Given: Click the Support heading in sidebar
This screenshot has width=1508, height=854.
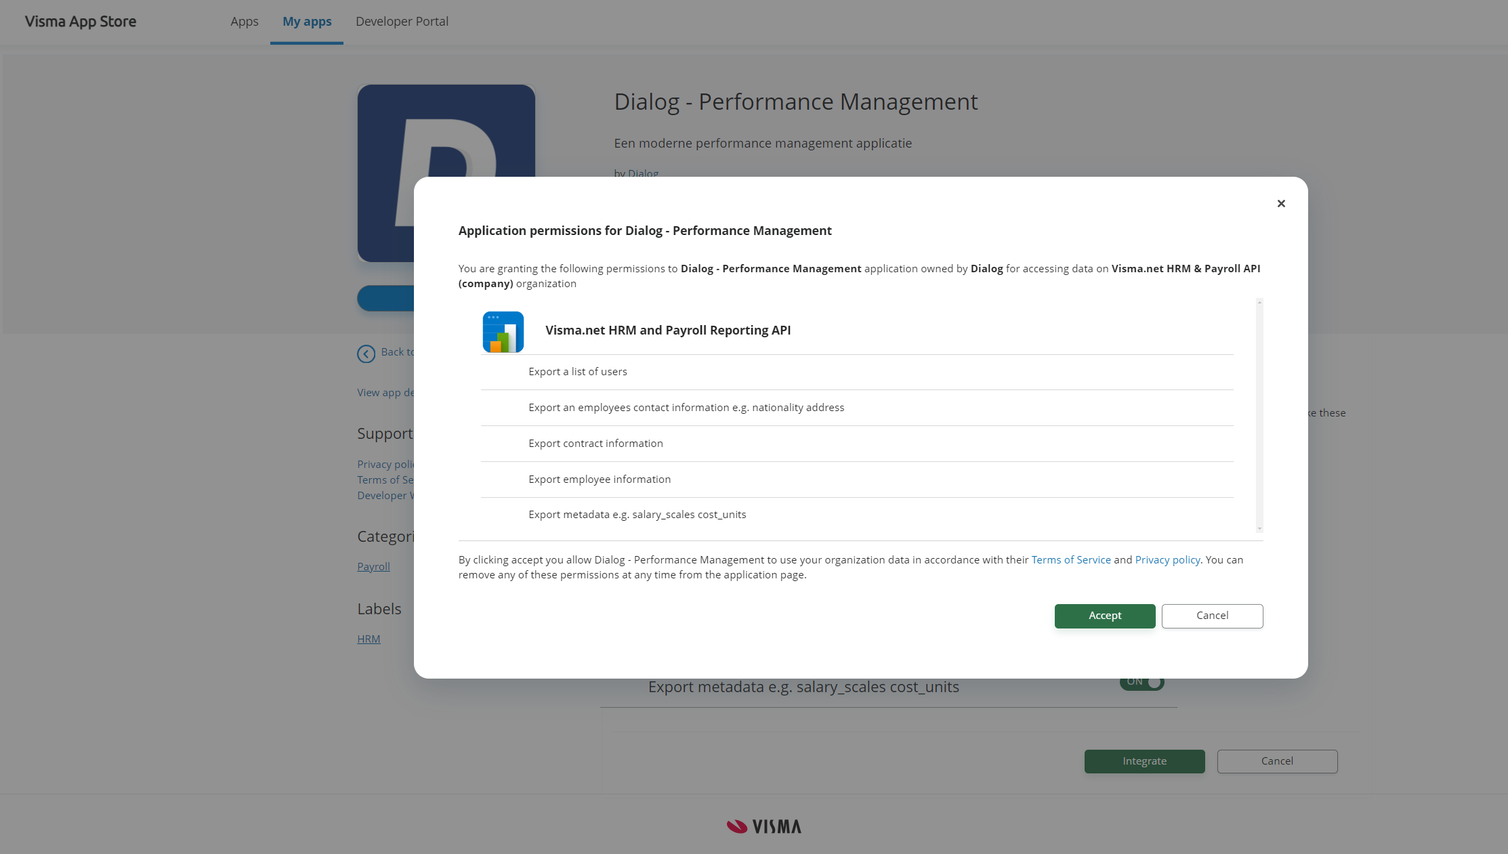Looking at the screenshot, I should 385,433.
